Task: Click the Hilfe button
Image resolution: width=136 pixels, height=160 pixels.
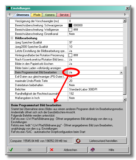Action: [x=109, y=150]
